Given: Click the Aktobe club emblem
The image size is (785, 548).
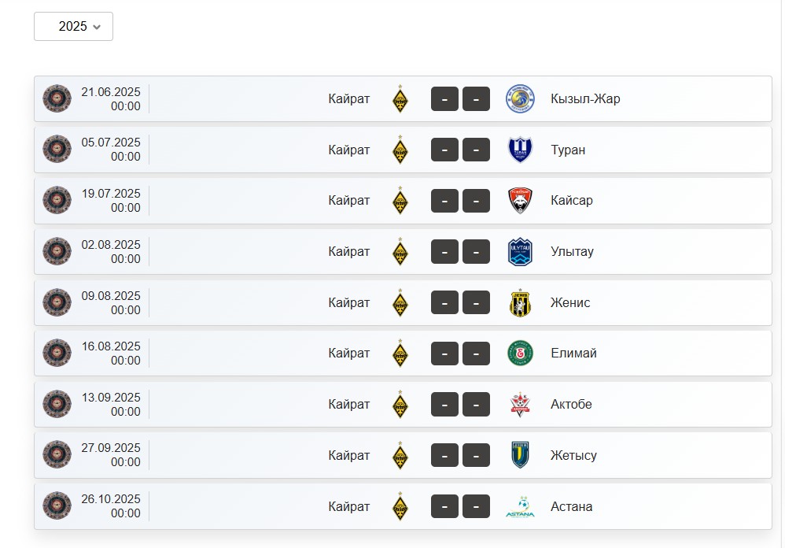Looking at the screenshot, I should click(520, 404).
